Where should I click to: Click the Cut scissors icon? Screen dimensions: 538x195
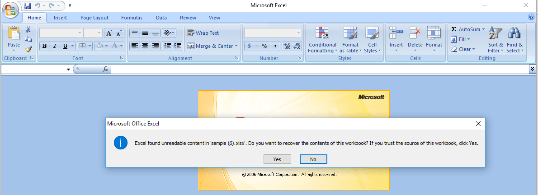point(28,29)
